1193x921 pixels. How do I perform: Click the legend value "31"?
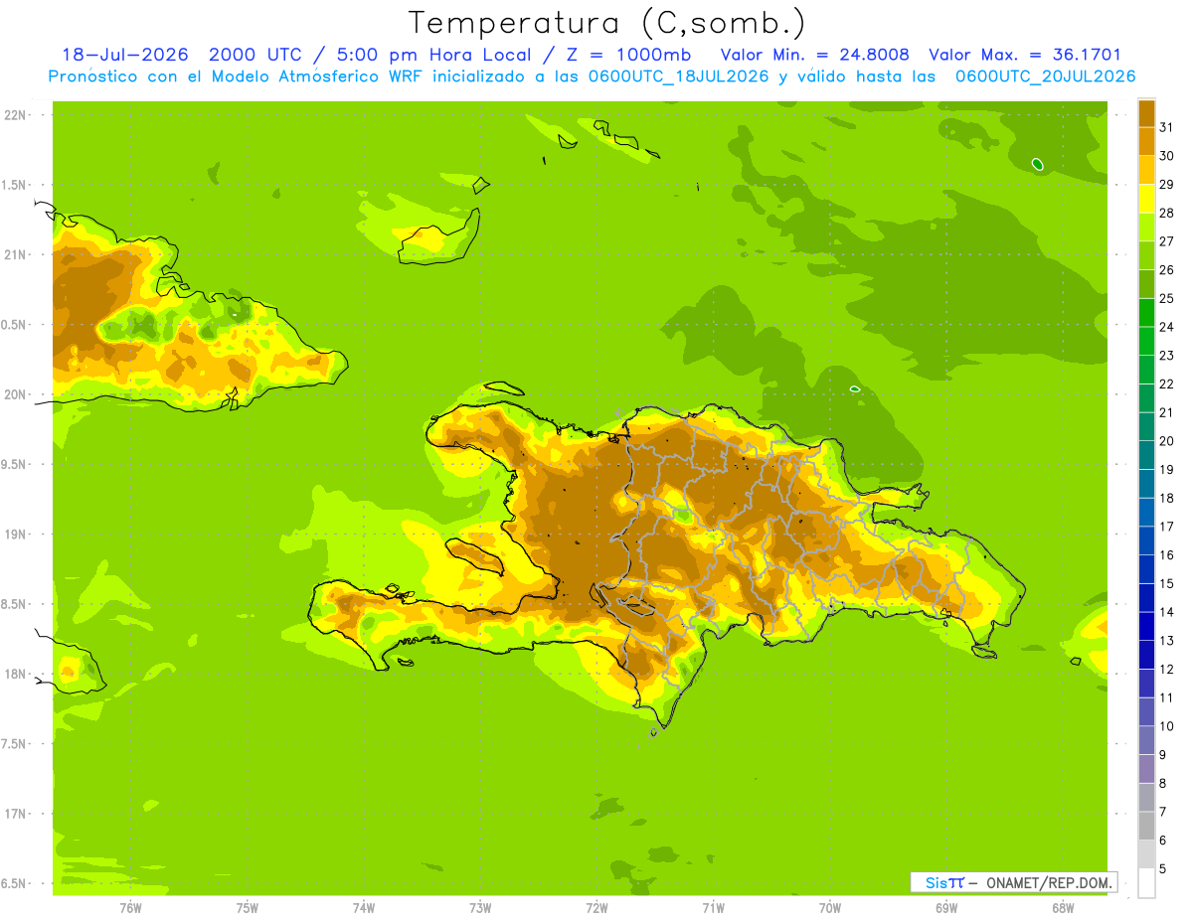(1167, 127)
